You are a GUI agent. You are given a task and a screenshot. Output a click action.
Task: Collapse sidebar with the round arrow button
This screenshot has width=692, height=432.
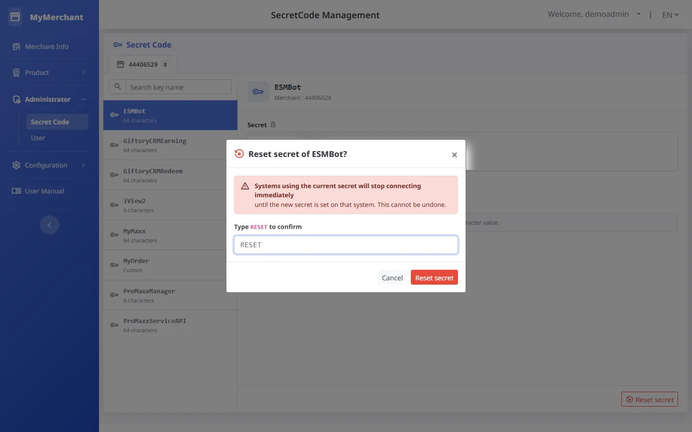[x=49, y=225]
